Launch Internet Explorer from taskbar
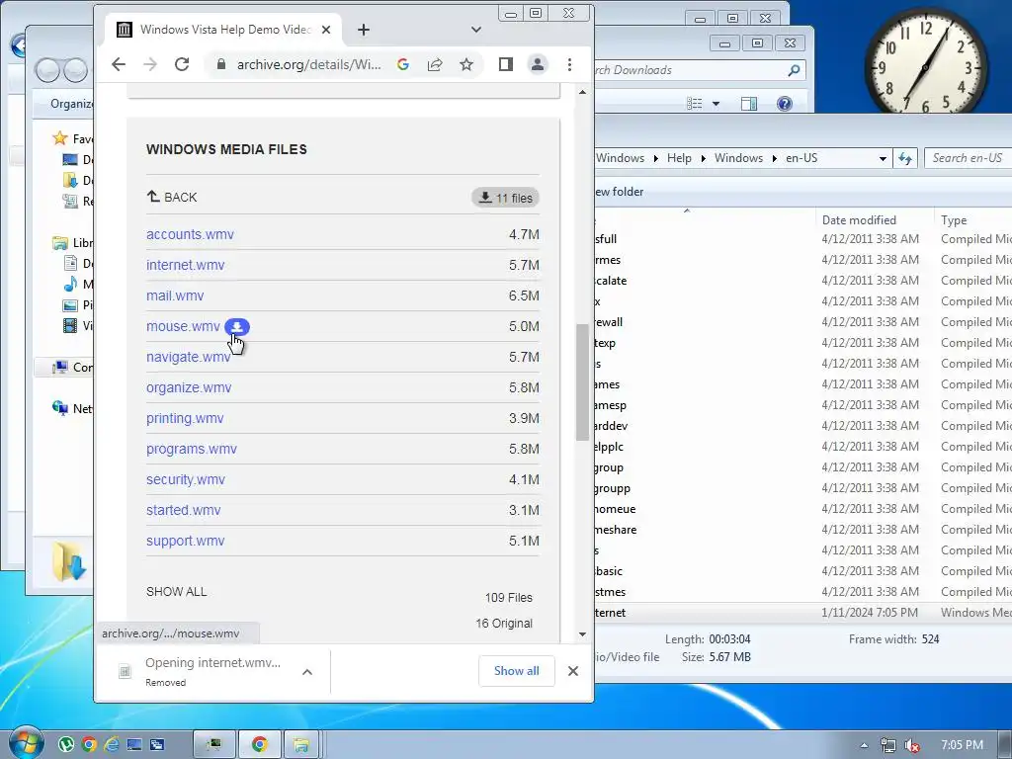Viewport: 1012px width, 759px height. tap(111, 745)
